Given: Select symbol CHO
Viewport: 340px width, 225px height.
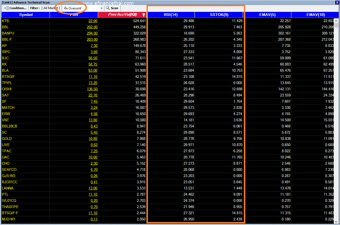Looking at the screenshot, I should coord(6,163).
